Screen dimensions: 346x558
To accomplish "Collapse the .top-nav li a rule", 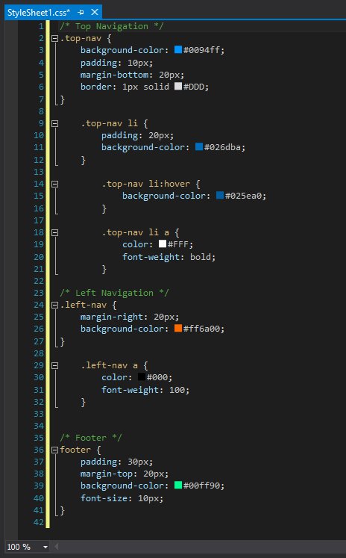I will coord(54,232).
